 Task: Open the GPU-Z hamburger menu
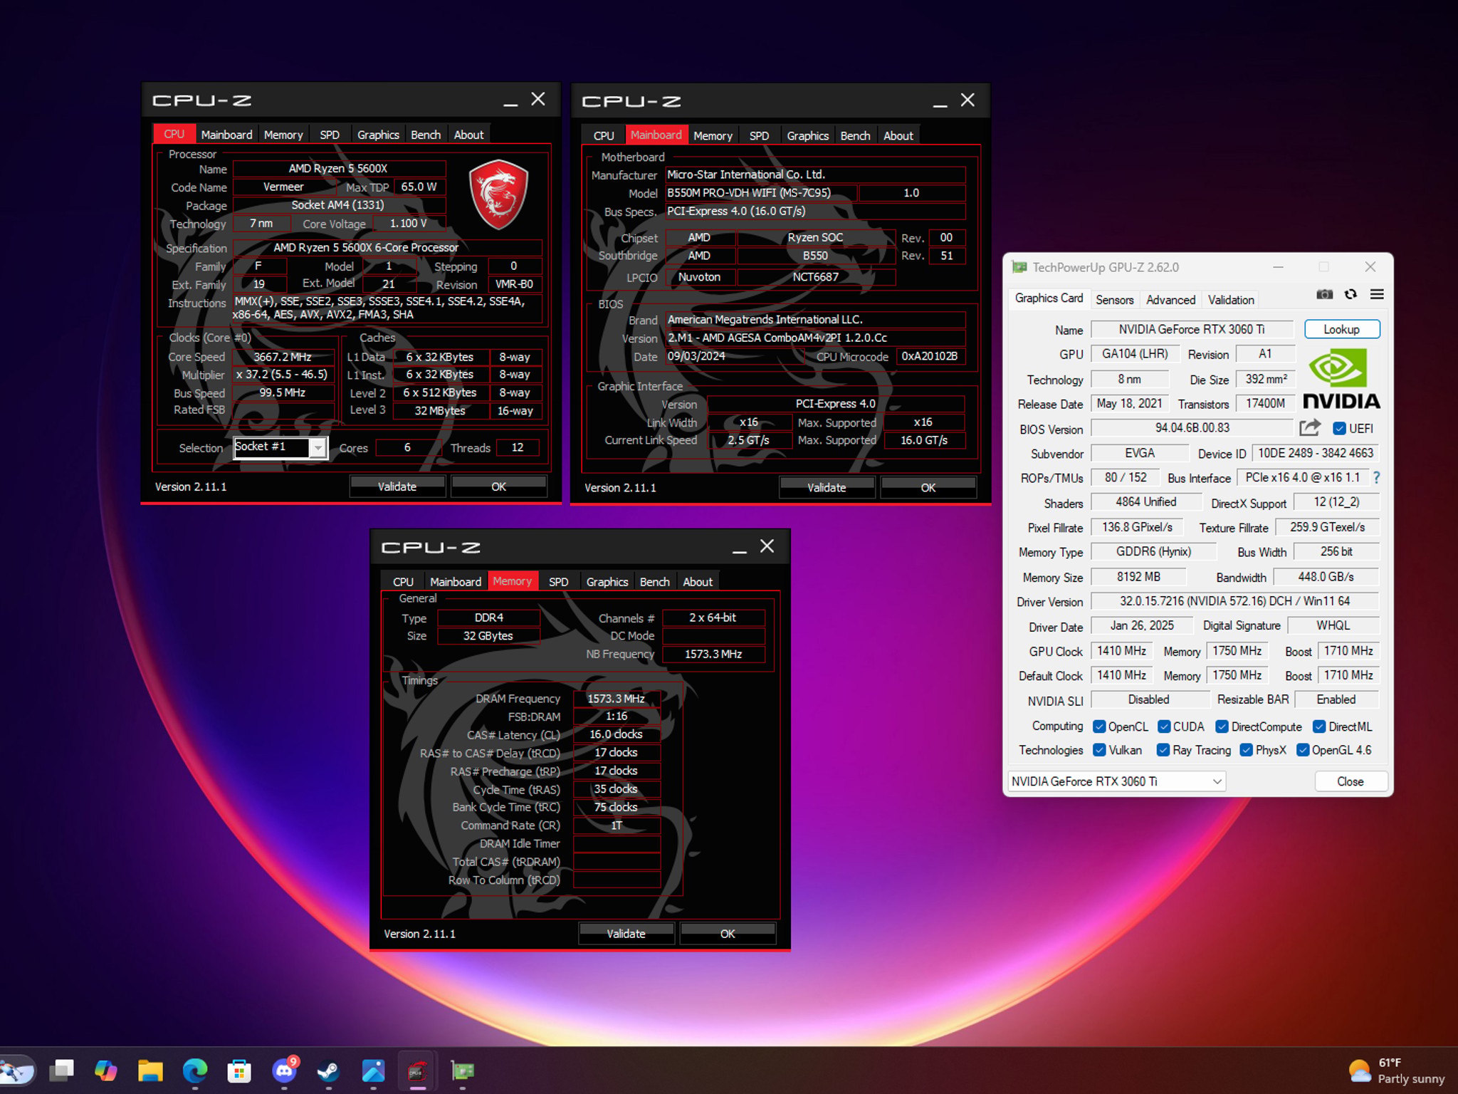tap(1377, 294)
